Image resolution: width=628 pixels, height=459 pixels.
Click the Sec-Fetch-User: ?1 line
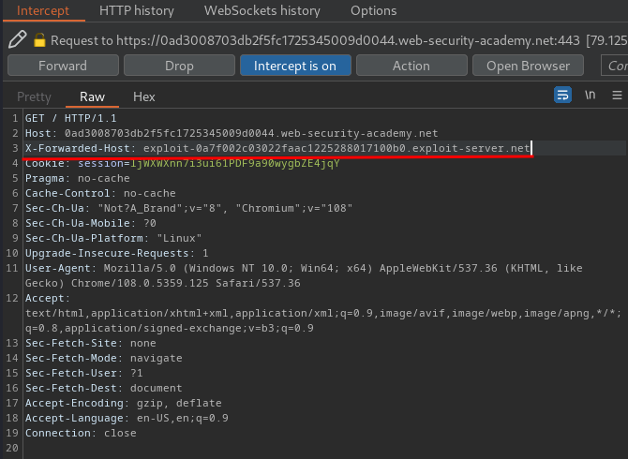(83, 374)
